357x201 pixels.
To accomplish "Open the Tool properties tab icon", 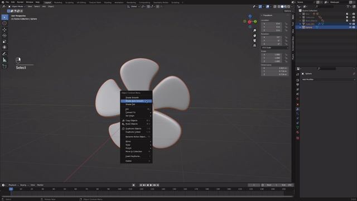I will point(297,74).
